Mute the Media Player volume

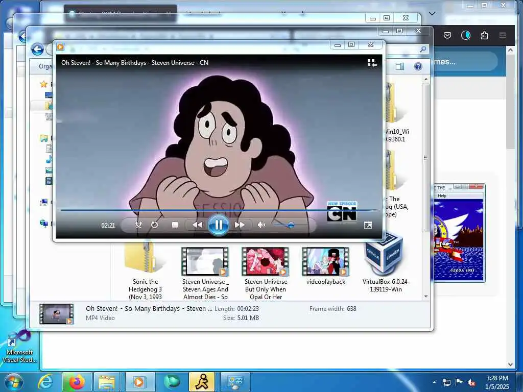click(261, 225)
